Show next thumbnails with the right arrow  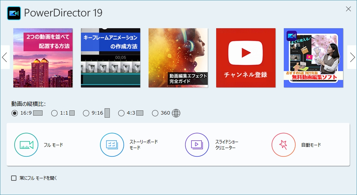click(x=352, y=57)
